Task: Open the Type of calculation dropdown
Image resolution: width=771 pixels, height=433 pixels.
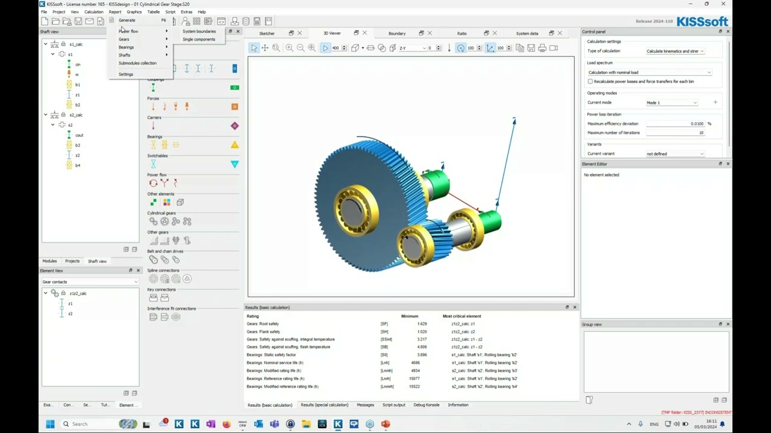Action: [675, 51]
